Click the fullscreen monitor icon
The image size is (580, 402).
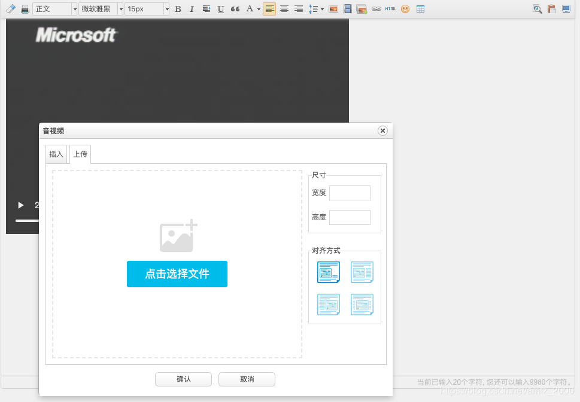[x=566, y=9]
